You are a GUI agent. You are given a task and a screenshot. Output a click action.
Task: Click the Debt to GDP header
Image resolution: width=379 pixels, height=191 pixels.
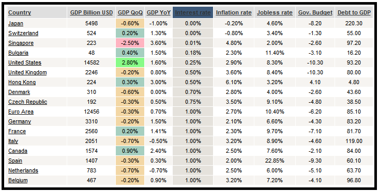coord(354,12)
